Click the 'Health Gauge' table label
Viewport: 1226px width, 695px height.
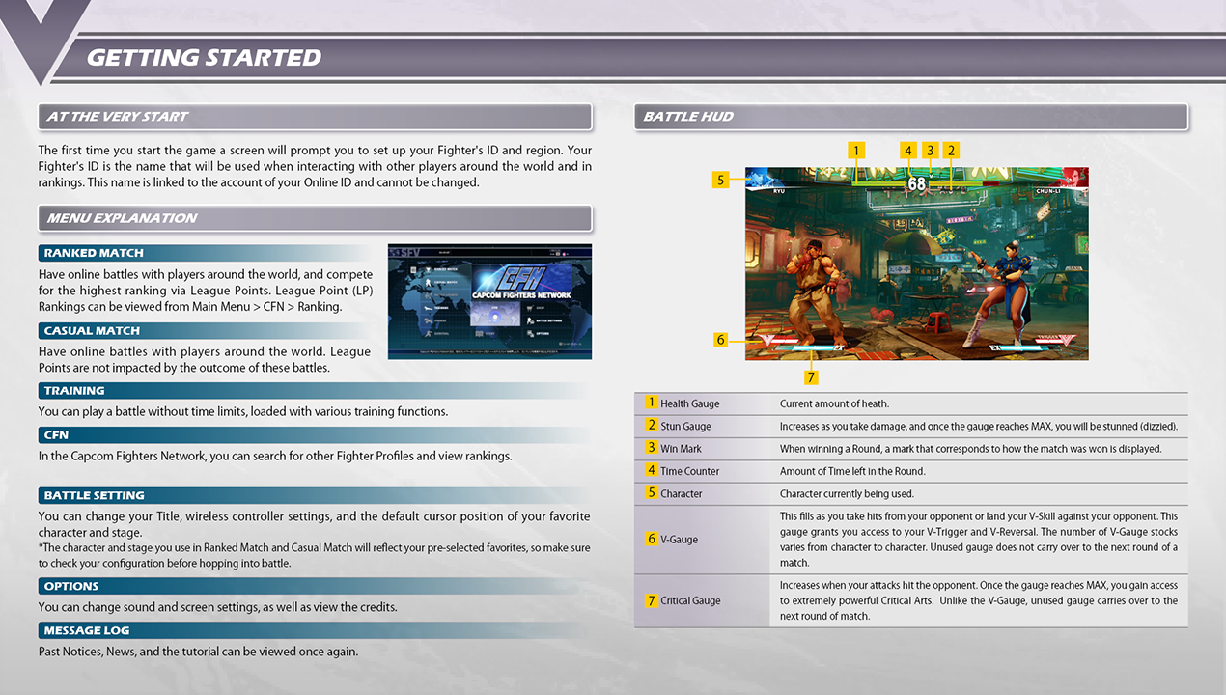point(690,403)
